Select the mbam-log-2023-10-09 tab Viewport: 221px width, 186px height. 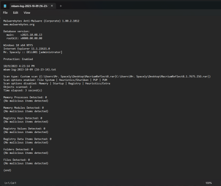click(30, 6)
